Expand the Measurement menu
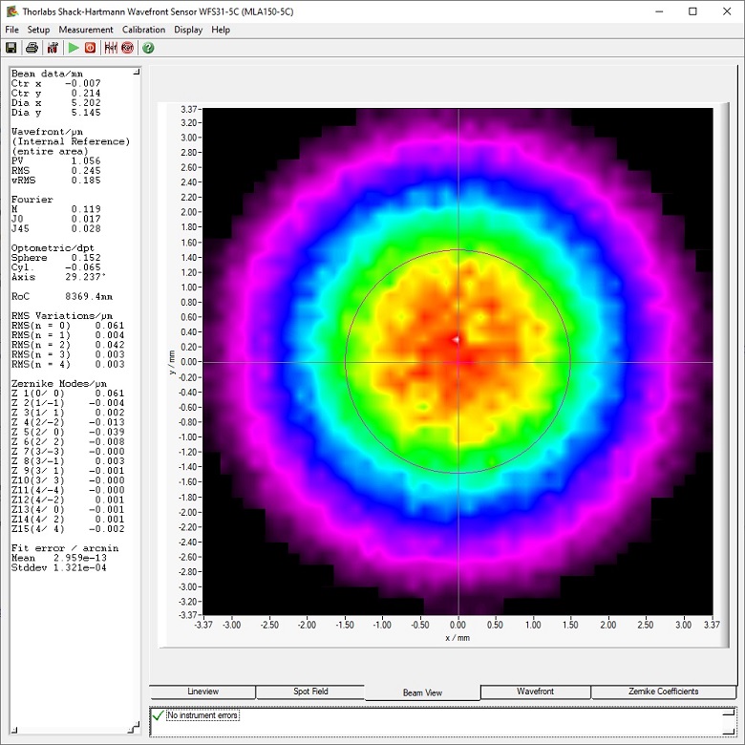This screenshot has width=745, height=745. [x=86, y=30]
